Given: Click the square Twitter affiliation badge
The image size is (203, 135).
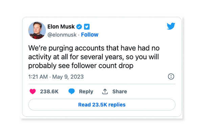Looking at the screenshot, I should (x=87, y=26).
